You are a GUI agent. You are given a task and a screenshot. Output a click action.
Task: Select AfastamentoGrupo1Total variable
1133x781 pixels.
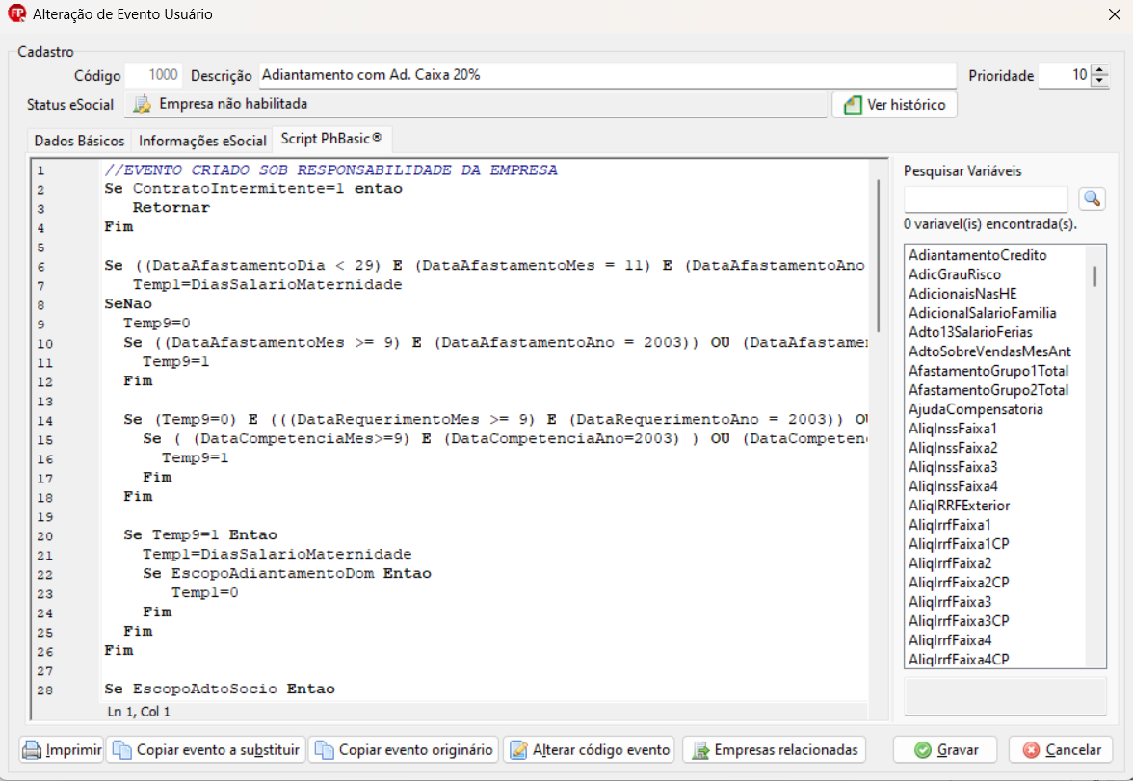(x=988, y=371)
